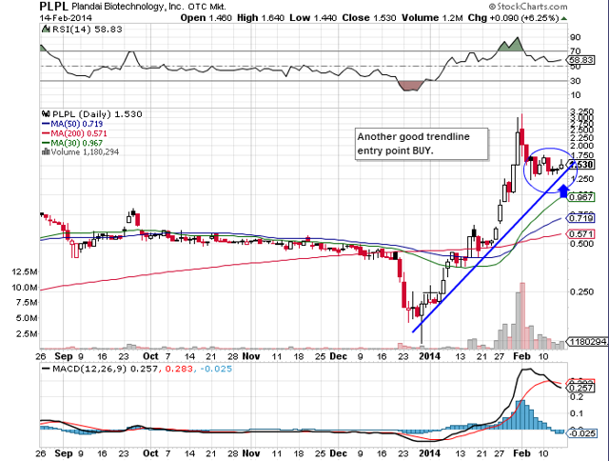Click the 0.250 price scale label

pyautogui.click(x=581, y=291)
